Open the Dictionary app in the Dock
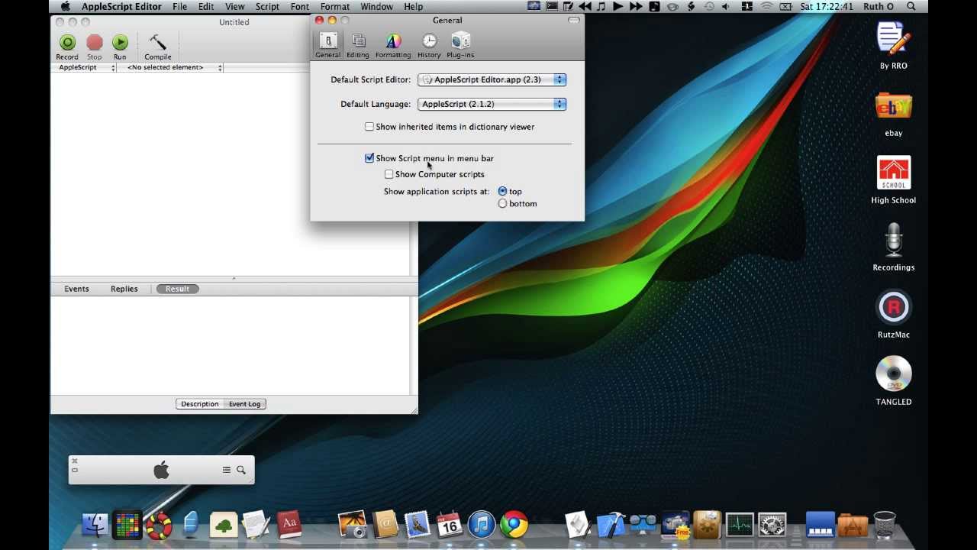 click(289, 525)
